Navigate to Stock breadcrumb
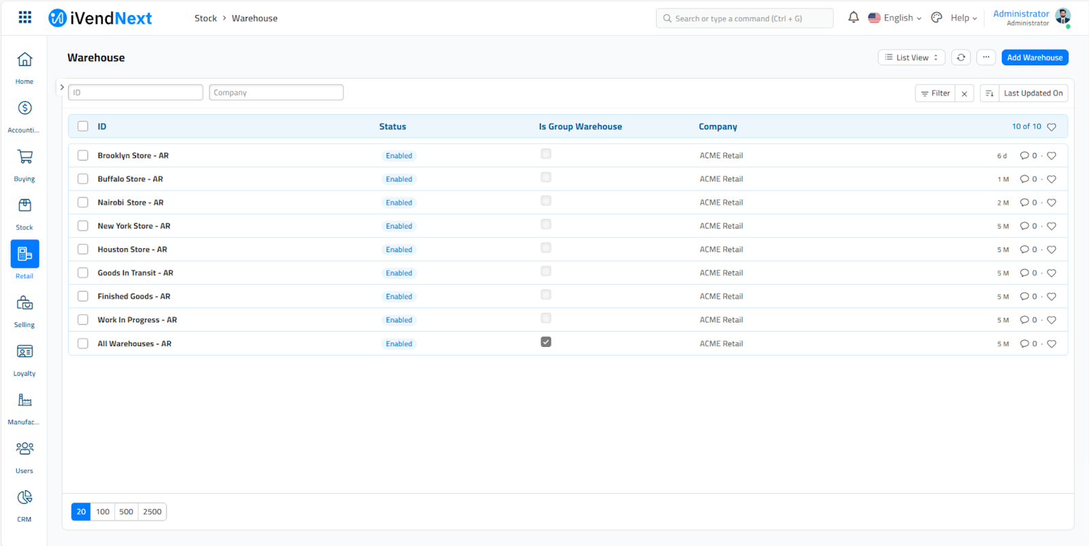 pyautogui.click(x=206, y=18)
